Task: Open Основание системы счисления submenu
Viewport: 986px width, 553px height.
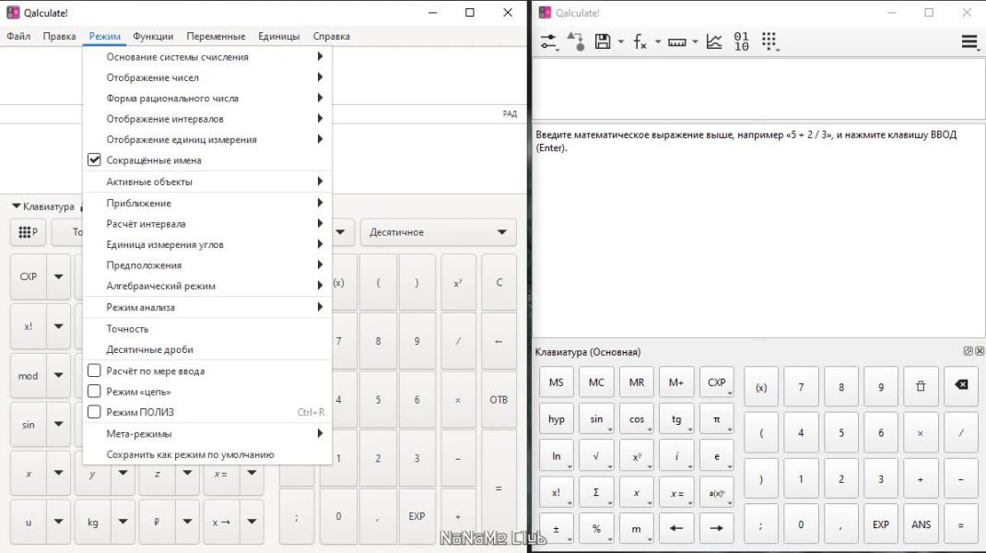Action: coord(207,56)
